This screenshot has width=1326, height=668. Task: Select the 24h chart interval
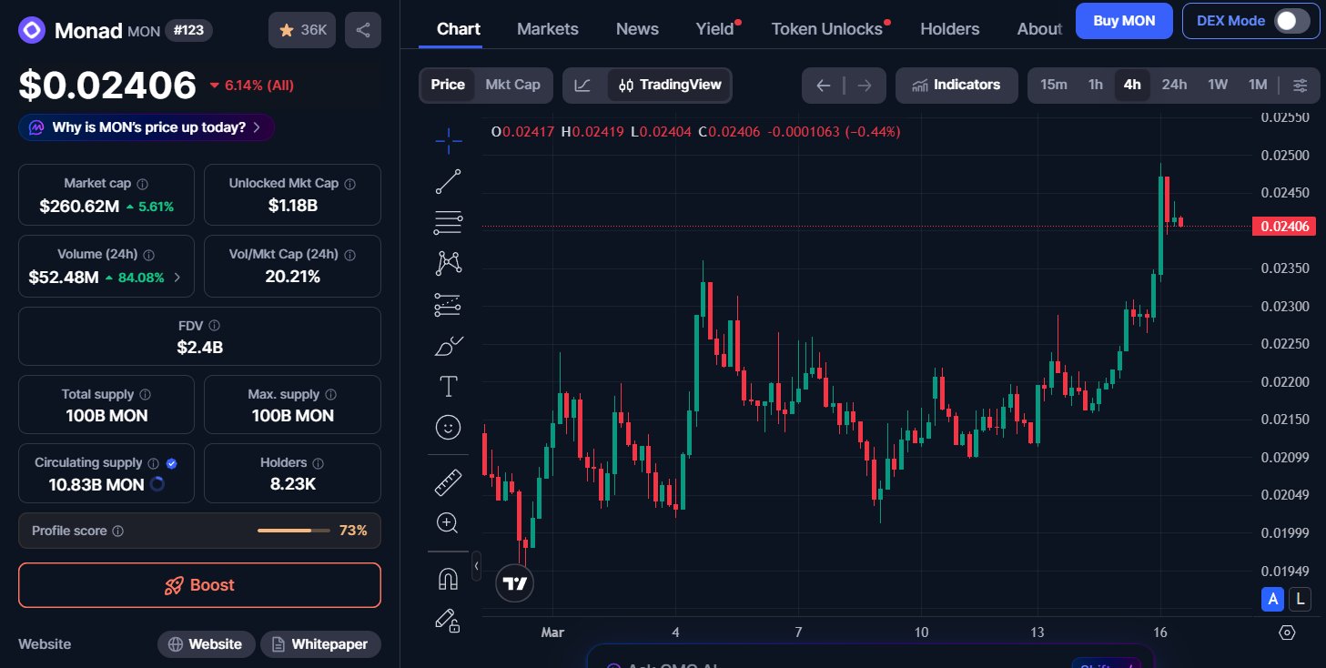tap(1174, 85)
